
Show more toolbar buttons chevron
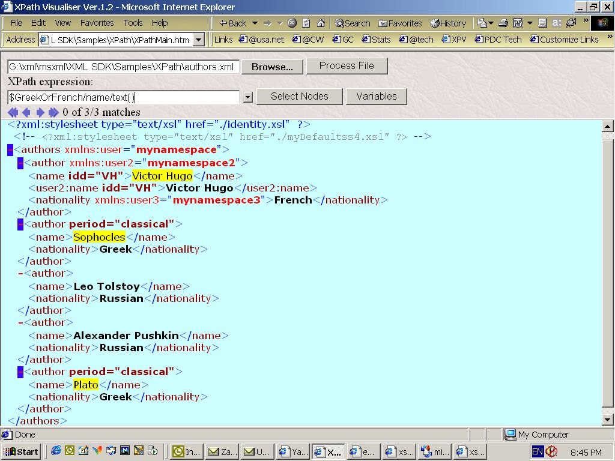point(586,20)
